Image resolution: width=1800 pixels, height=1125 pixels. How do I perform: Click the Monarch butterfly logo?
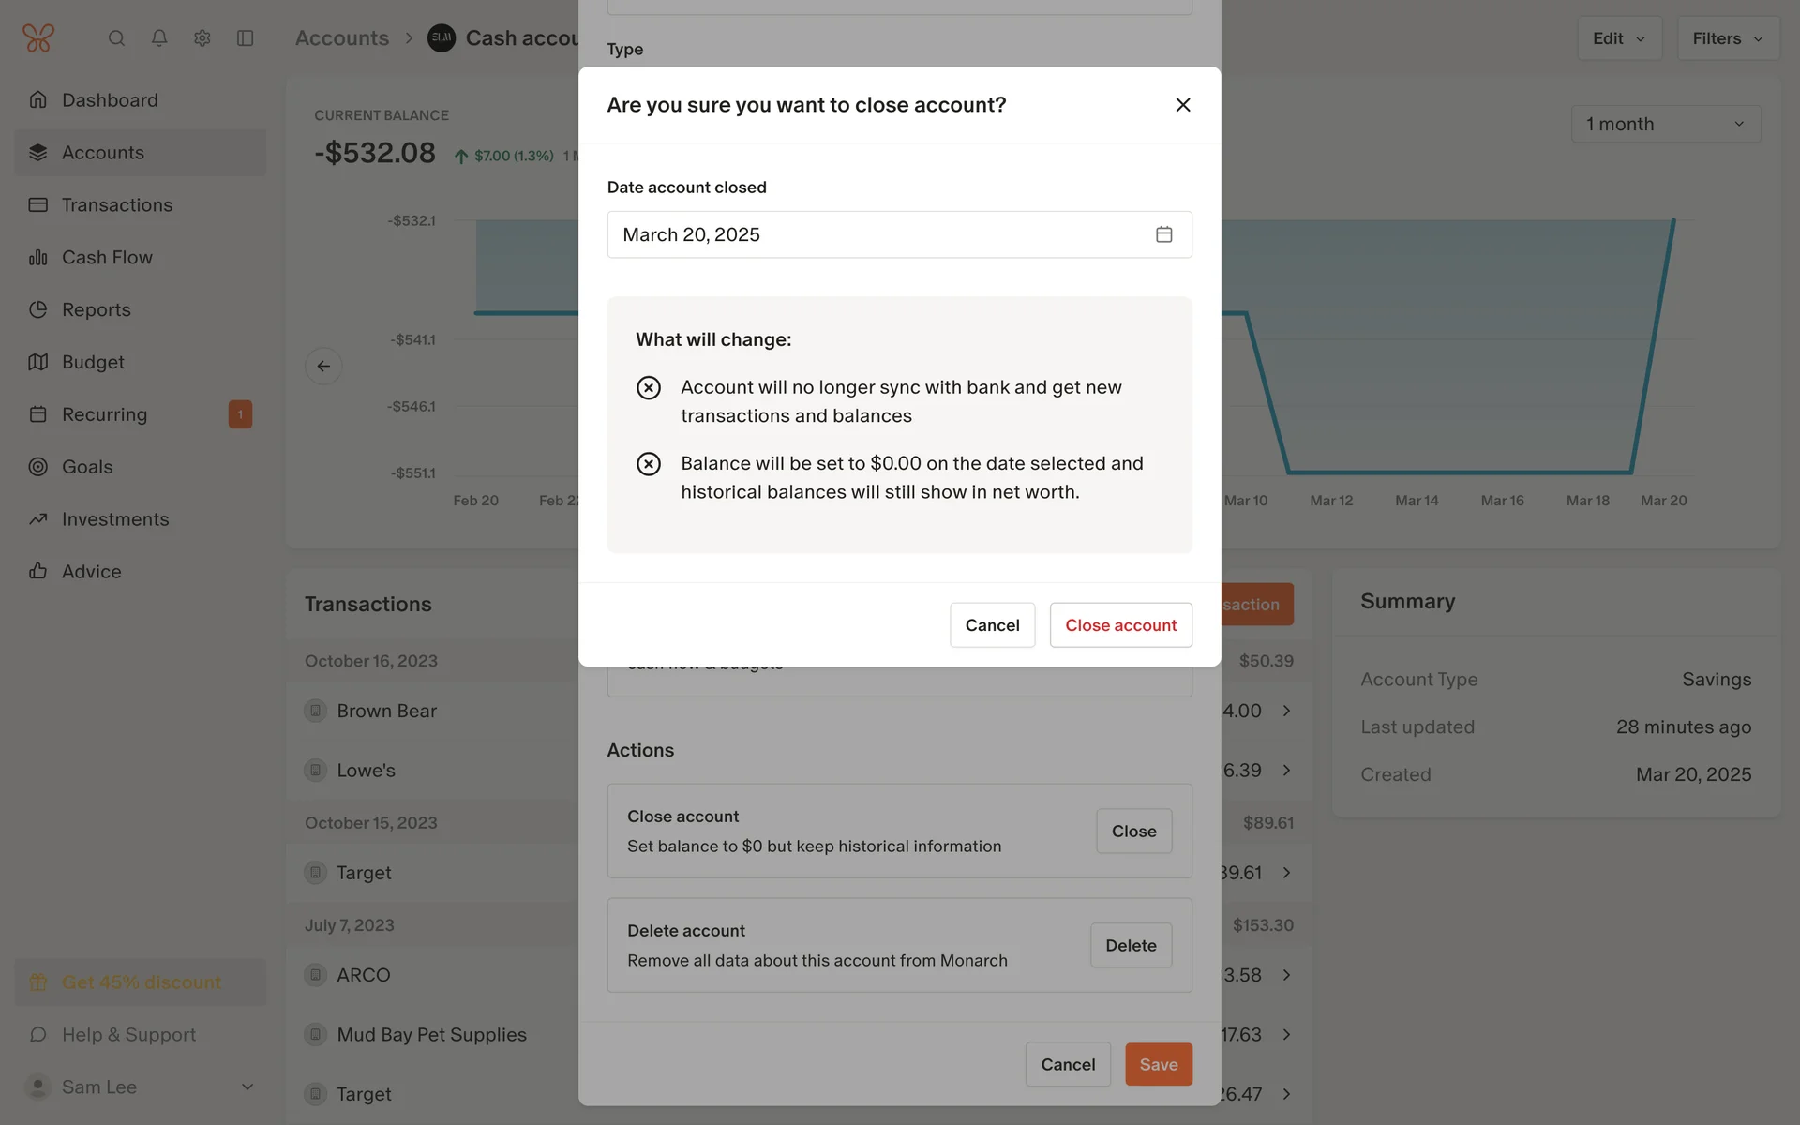(x=38, y=38)
